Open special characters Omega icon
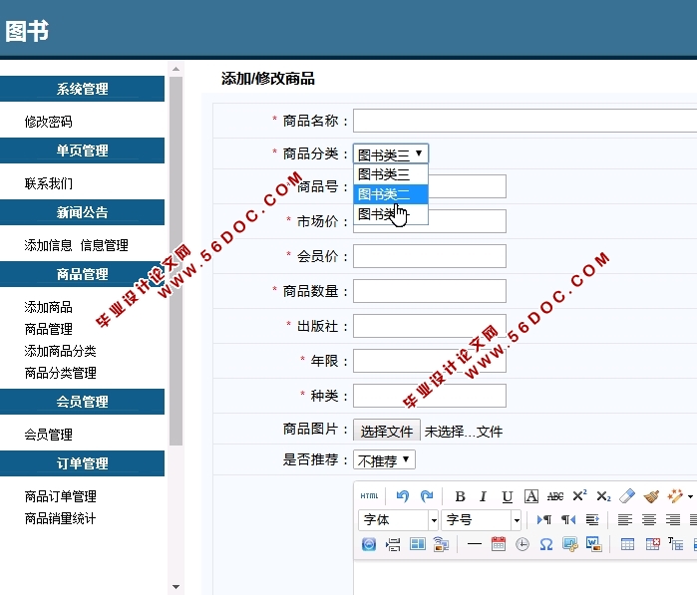This screenshot has width=697, height=595. point(546,544)
